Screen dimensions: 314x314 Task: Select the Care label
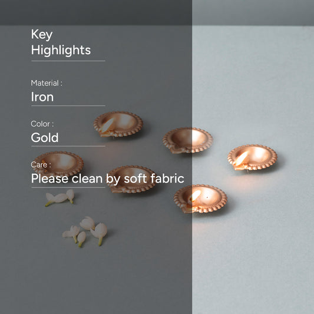(41, 164)
